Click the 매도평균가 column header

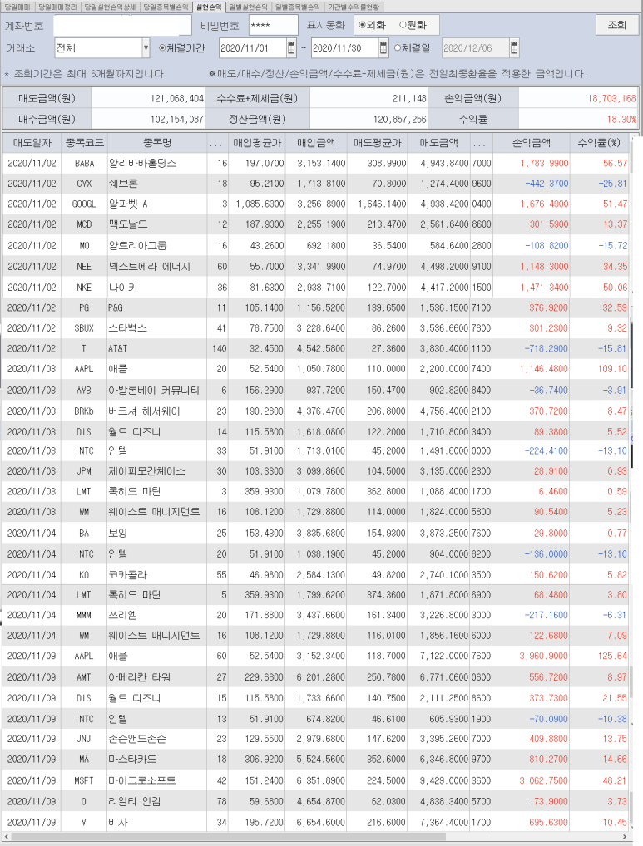click(x=377, y=143)
